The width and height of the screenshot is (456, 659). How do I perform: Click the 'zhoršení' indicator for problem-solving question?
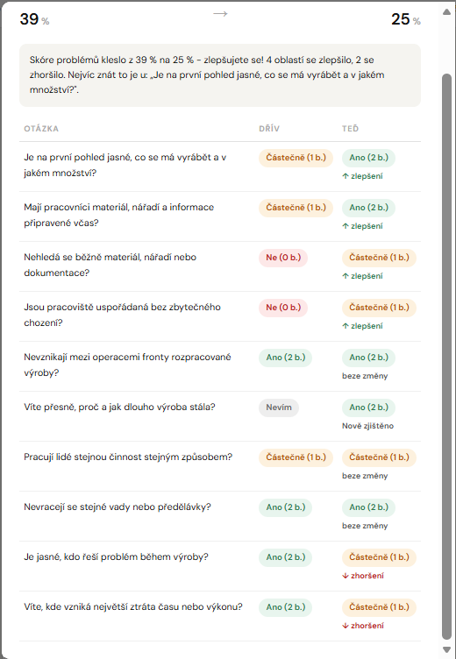pos(363,576)
